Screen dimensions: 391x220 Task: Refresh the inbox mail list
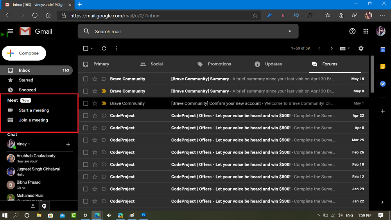(x=104, y=48)
